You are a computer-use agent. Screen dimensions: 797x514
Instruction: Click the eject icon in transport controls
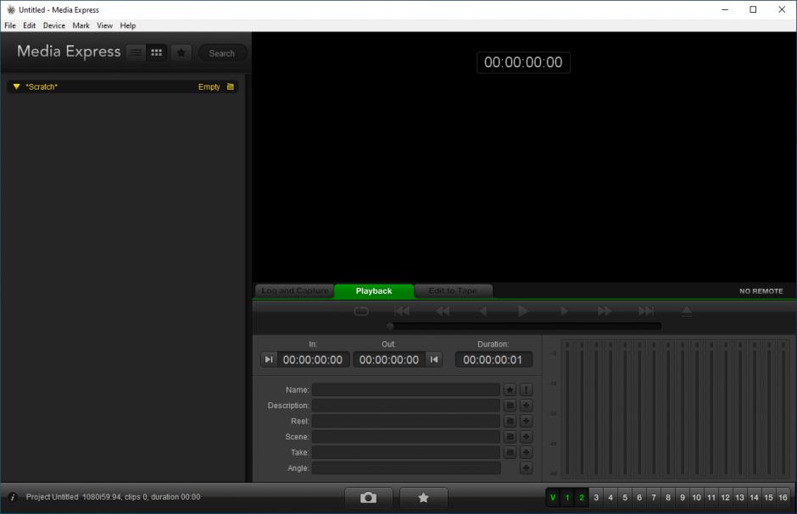(x=687, y=312)
